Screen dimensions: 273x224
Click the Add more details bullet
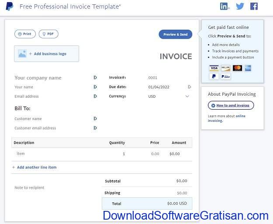coord(226,45)
